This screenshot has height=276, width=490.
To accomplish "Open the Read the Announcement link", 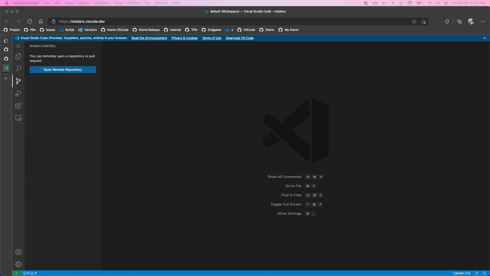I will tap(149, 38).
